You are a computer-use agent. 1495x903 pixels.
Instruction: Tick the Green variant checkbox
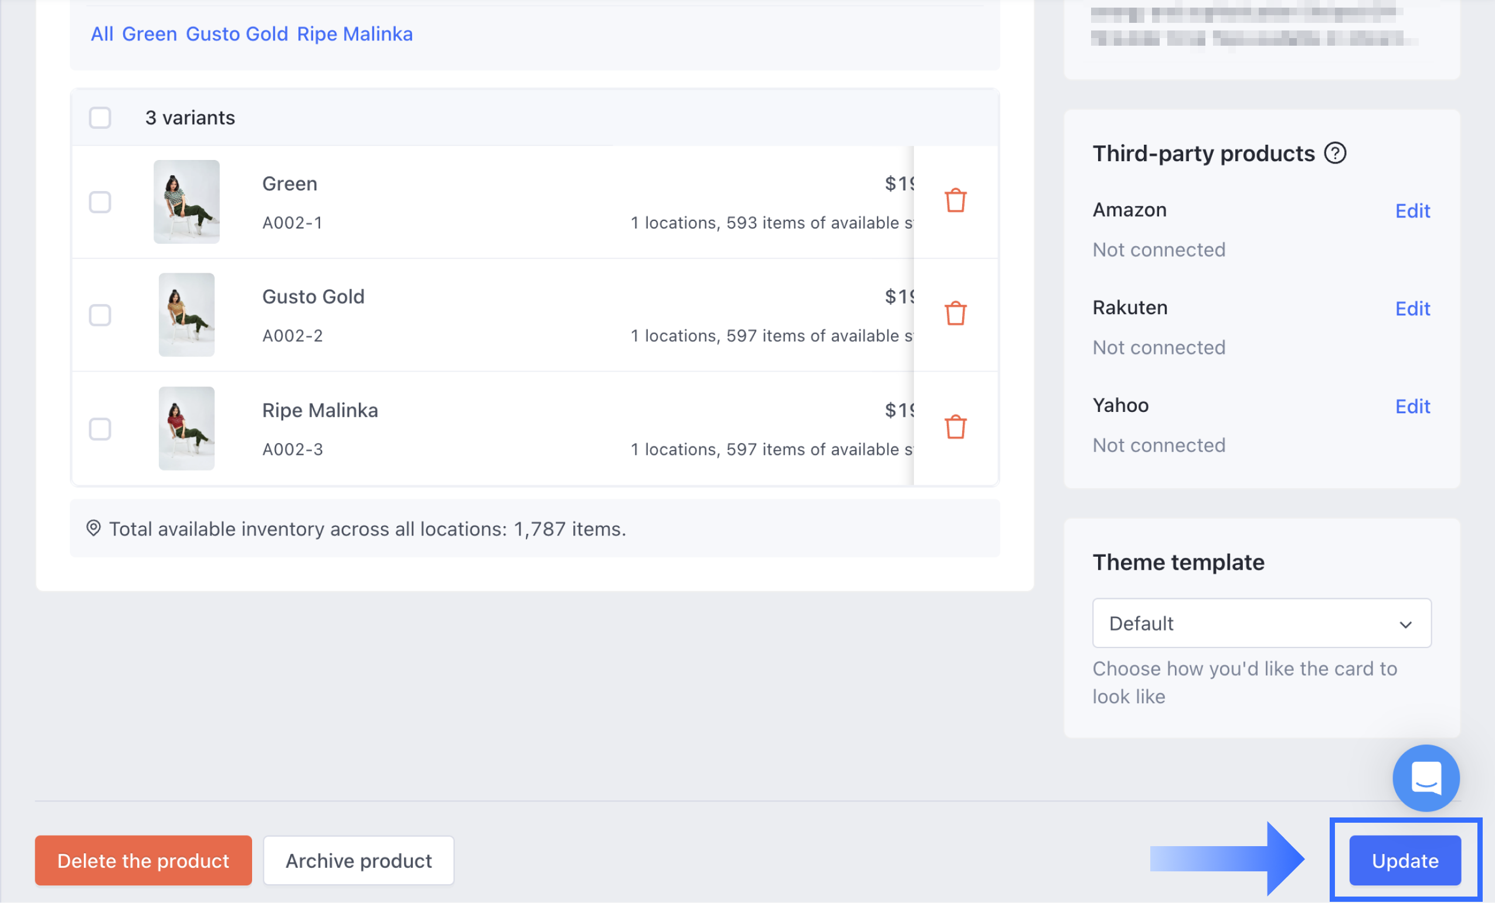pos(100,202)
